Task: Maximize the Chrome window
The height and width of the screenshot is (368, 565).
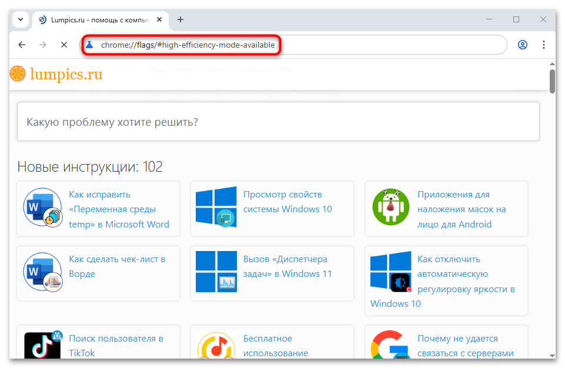Action: pos(516,19)
